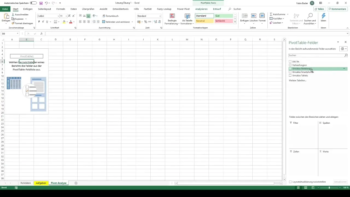350x197 pixels.
Task: Apply Neutral cell style
Action: click(x=204, y=21)
